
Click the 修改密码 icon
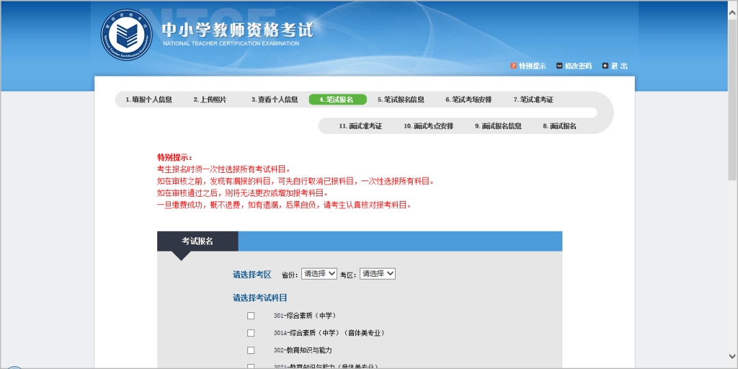(x=559, y=66)
